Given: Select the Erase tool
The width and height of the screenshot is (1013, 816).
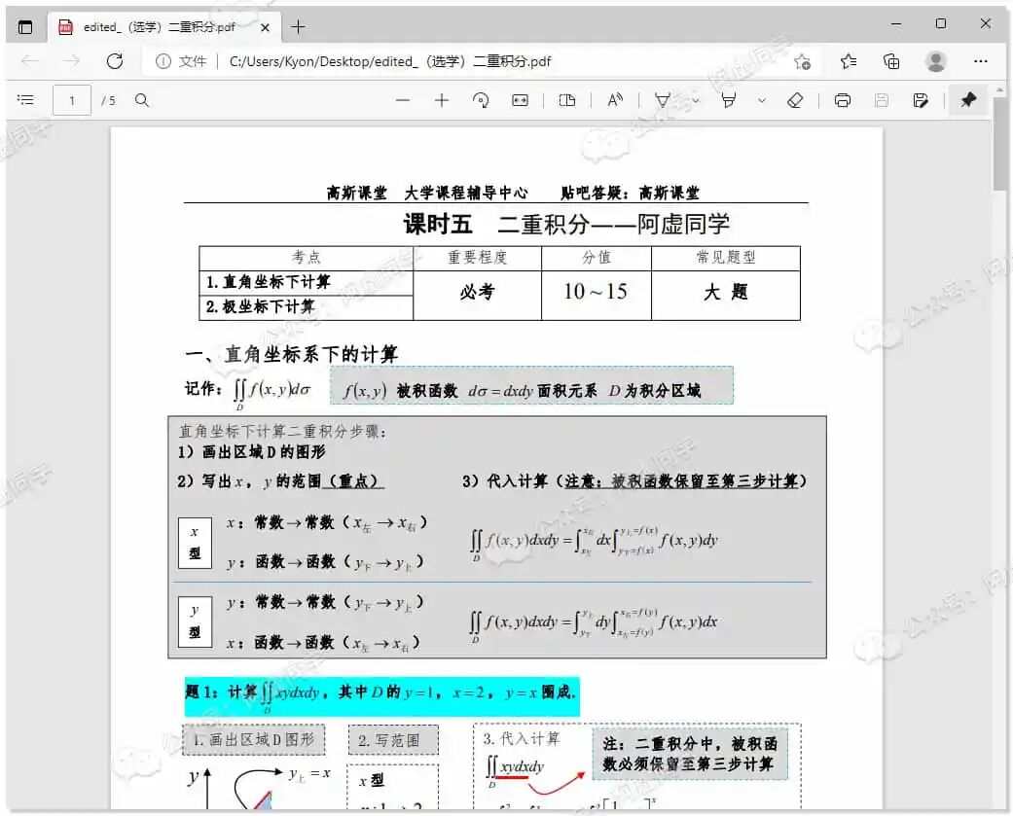Looking at the screenshot, I should (795, 100).
